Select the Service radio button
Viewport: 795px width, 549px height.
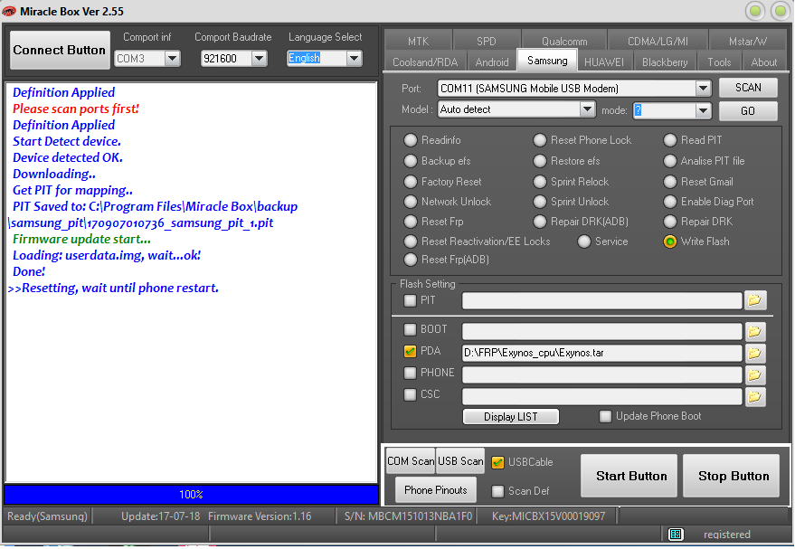coord(584,241)
